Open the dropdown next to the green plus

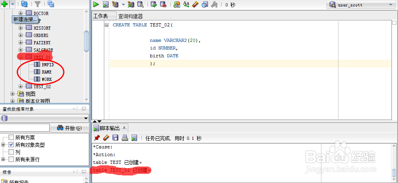[13, 4]
